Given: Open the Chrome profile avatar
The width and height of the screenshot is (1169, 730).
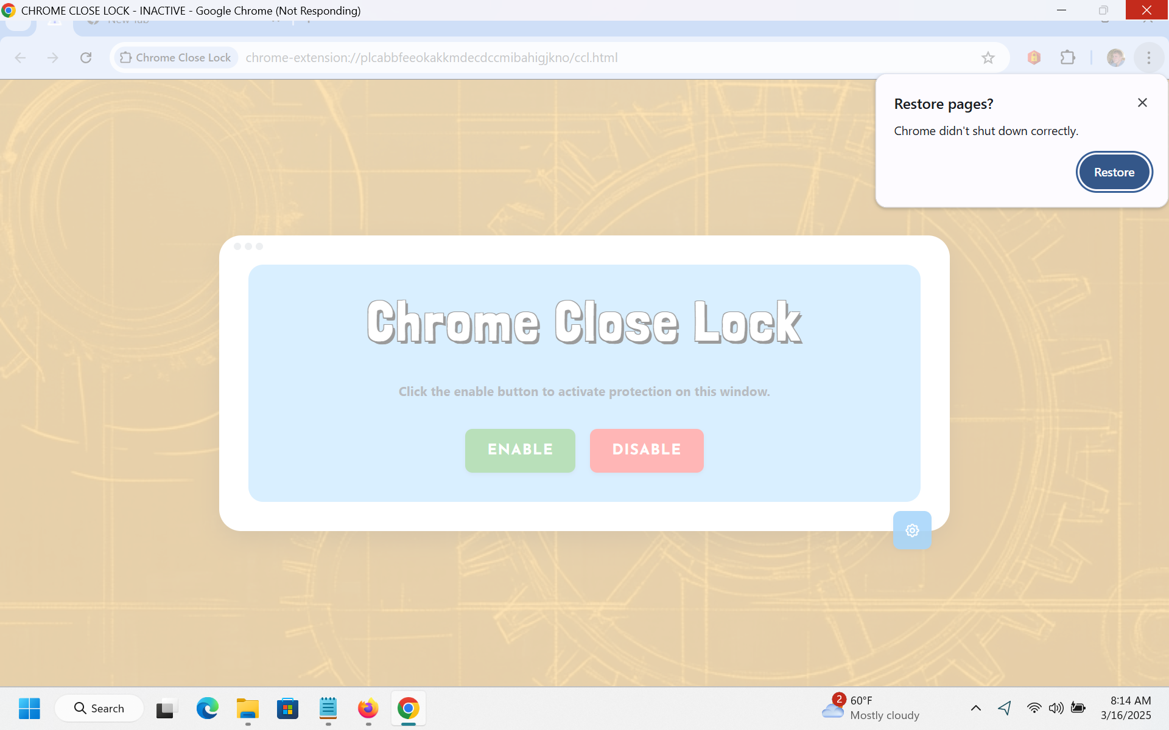Looking at the screenshot, I should pos(1115,58).
